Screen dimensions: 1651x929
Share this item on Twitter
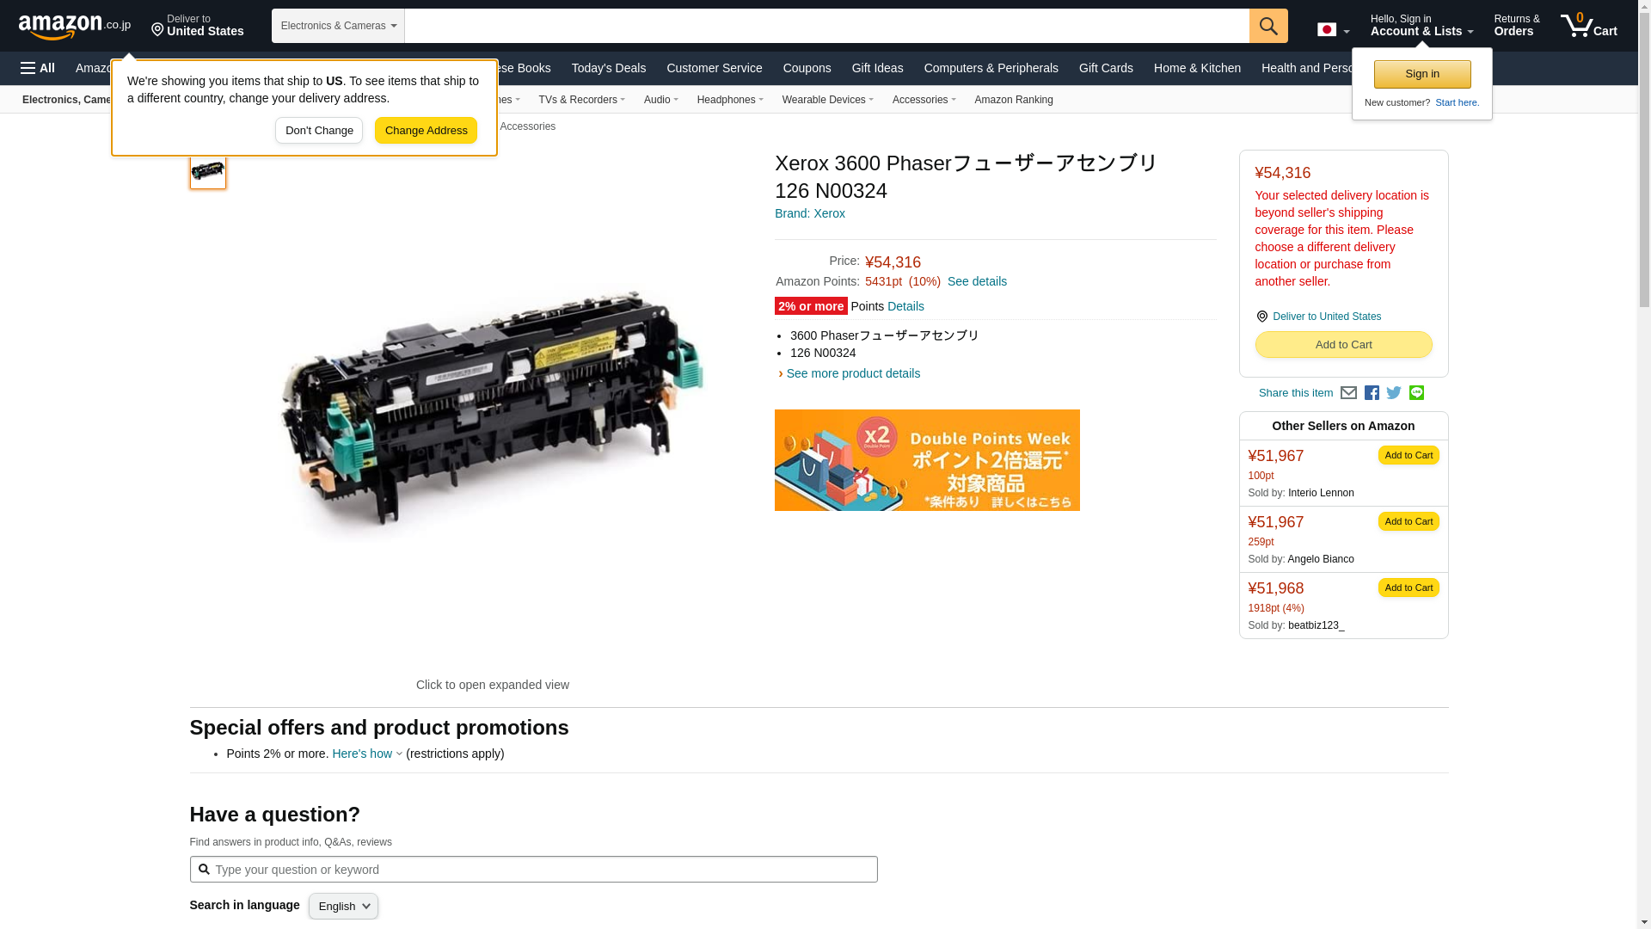[1394, 393]
